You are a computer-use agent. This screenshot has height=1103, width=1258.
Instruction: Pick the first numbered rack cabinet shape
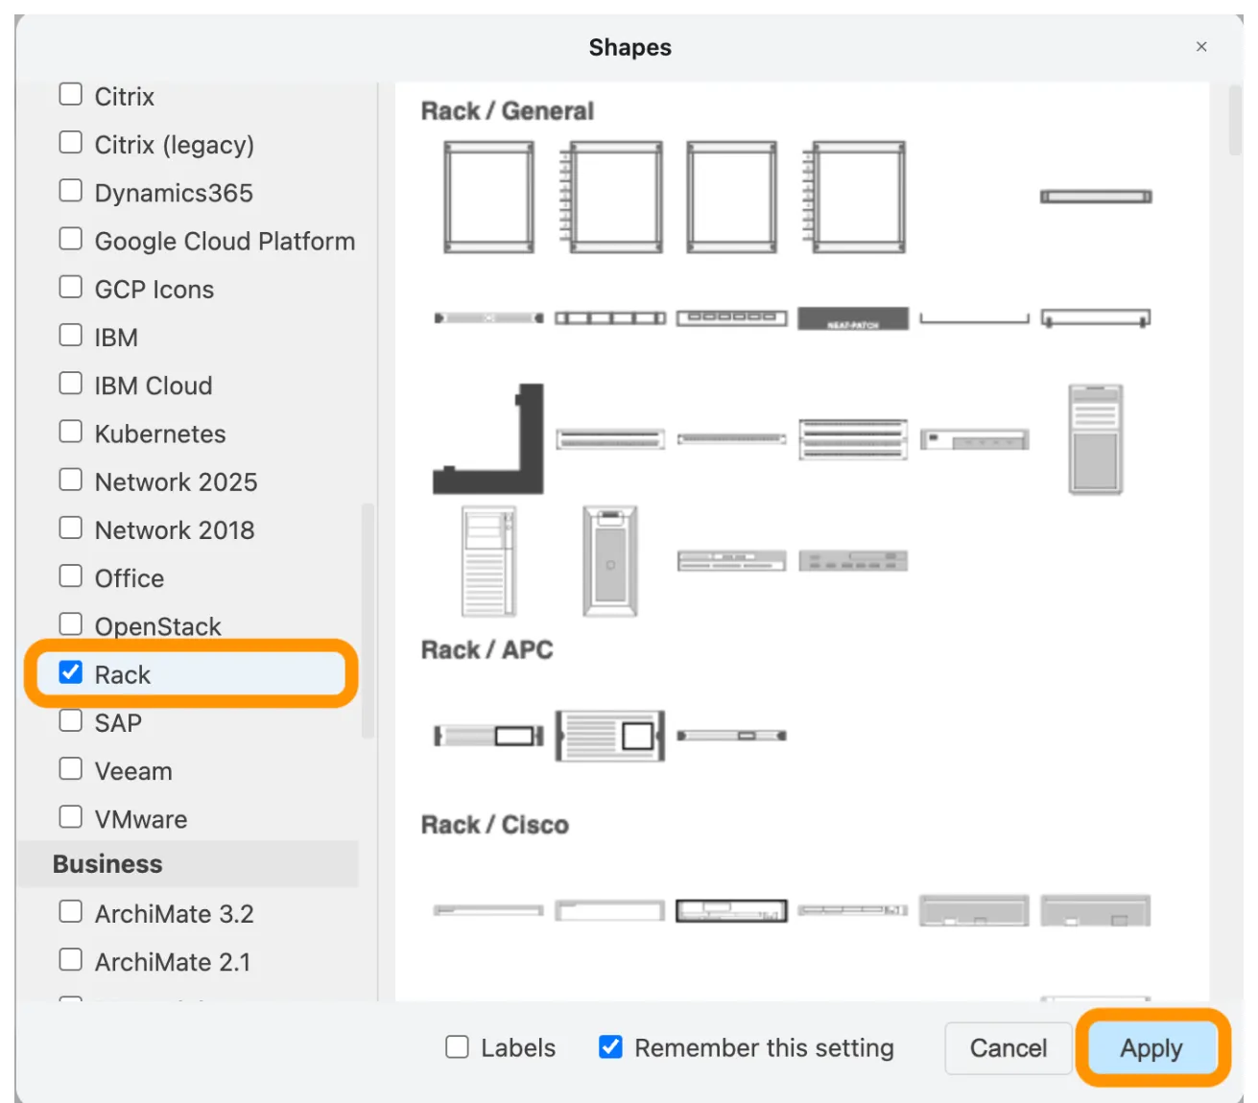[x=610, y=197]
